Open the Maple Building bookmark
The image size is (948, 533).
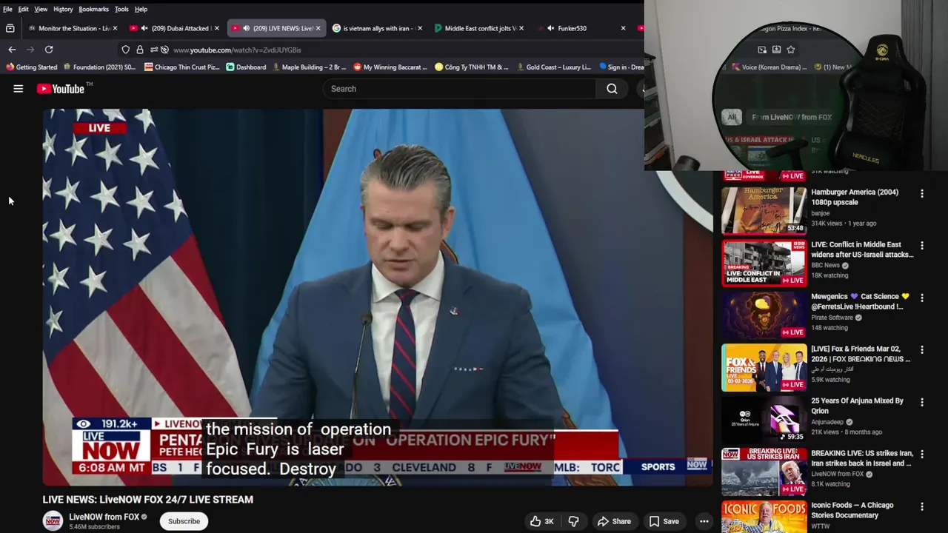point(309,67)
